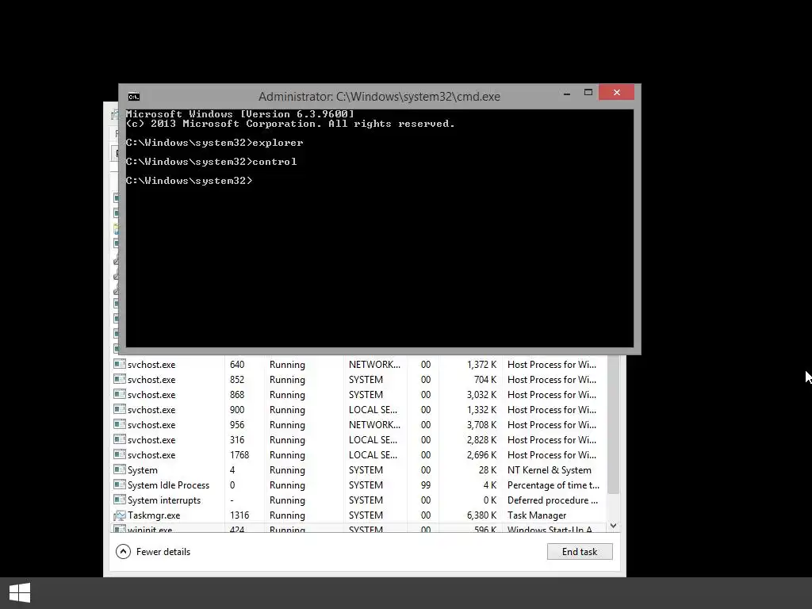The image size is (812, 609).
Task: Close the Administrator cmd.exe window
Action: point(616,92)
